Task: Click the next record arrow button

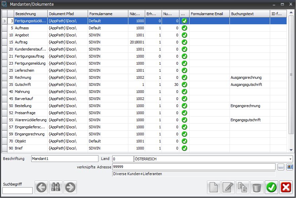Action: [x=70, y=187]
